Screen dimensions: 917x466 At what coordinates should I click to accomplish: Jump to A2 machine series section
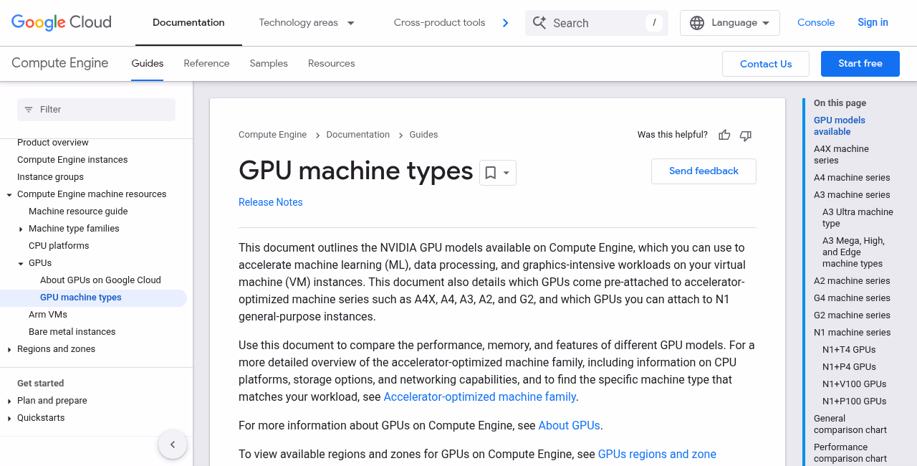click(852, 281)
